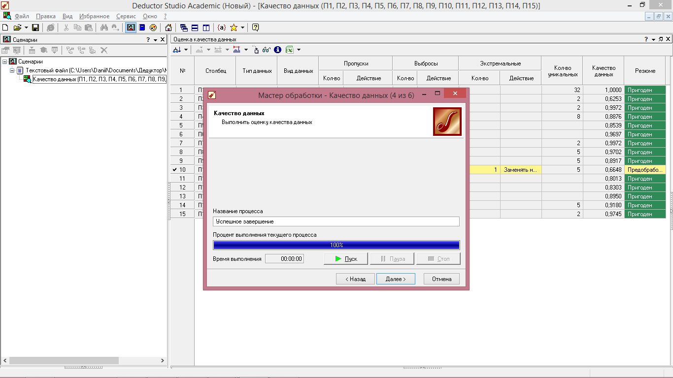The image size is (673, 378).
Task: Expand the dropdown next to the red histogram icon
Action: click(246, 50)
